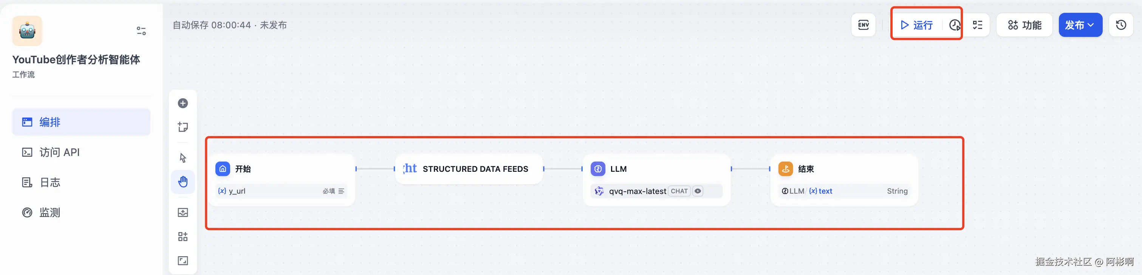This screenshot has width=1142, height=275.
Task: Open the ENV environment variables panel
Action: 863,25
